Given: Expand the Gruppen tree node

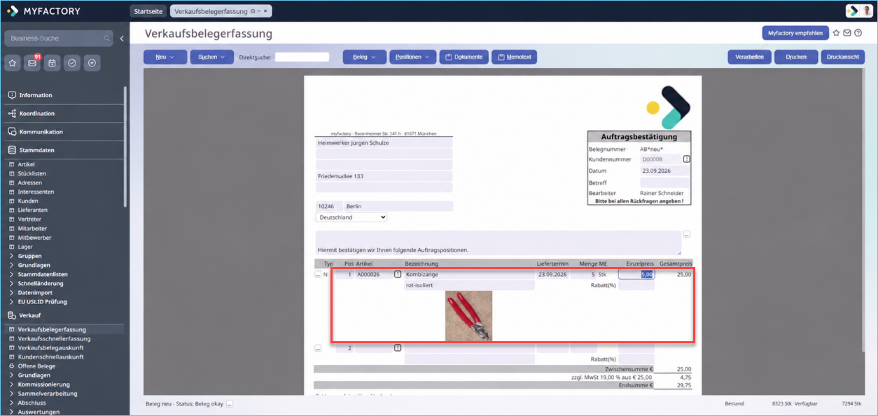Looking at the screenshot, I should click(29, 256).
